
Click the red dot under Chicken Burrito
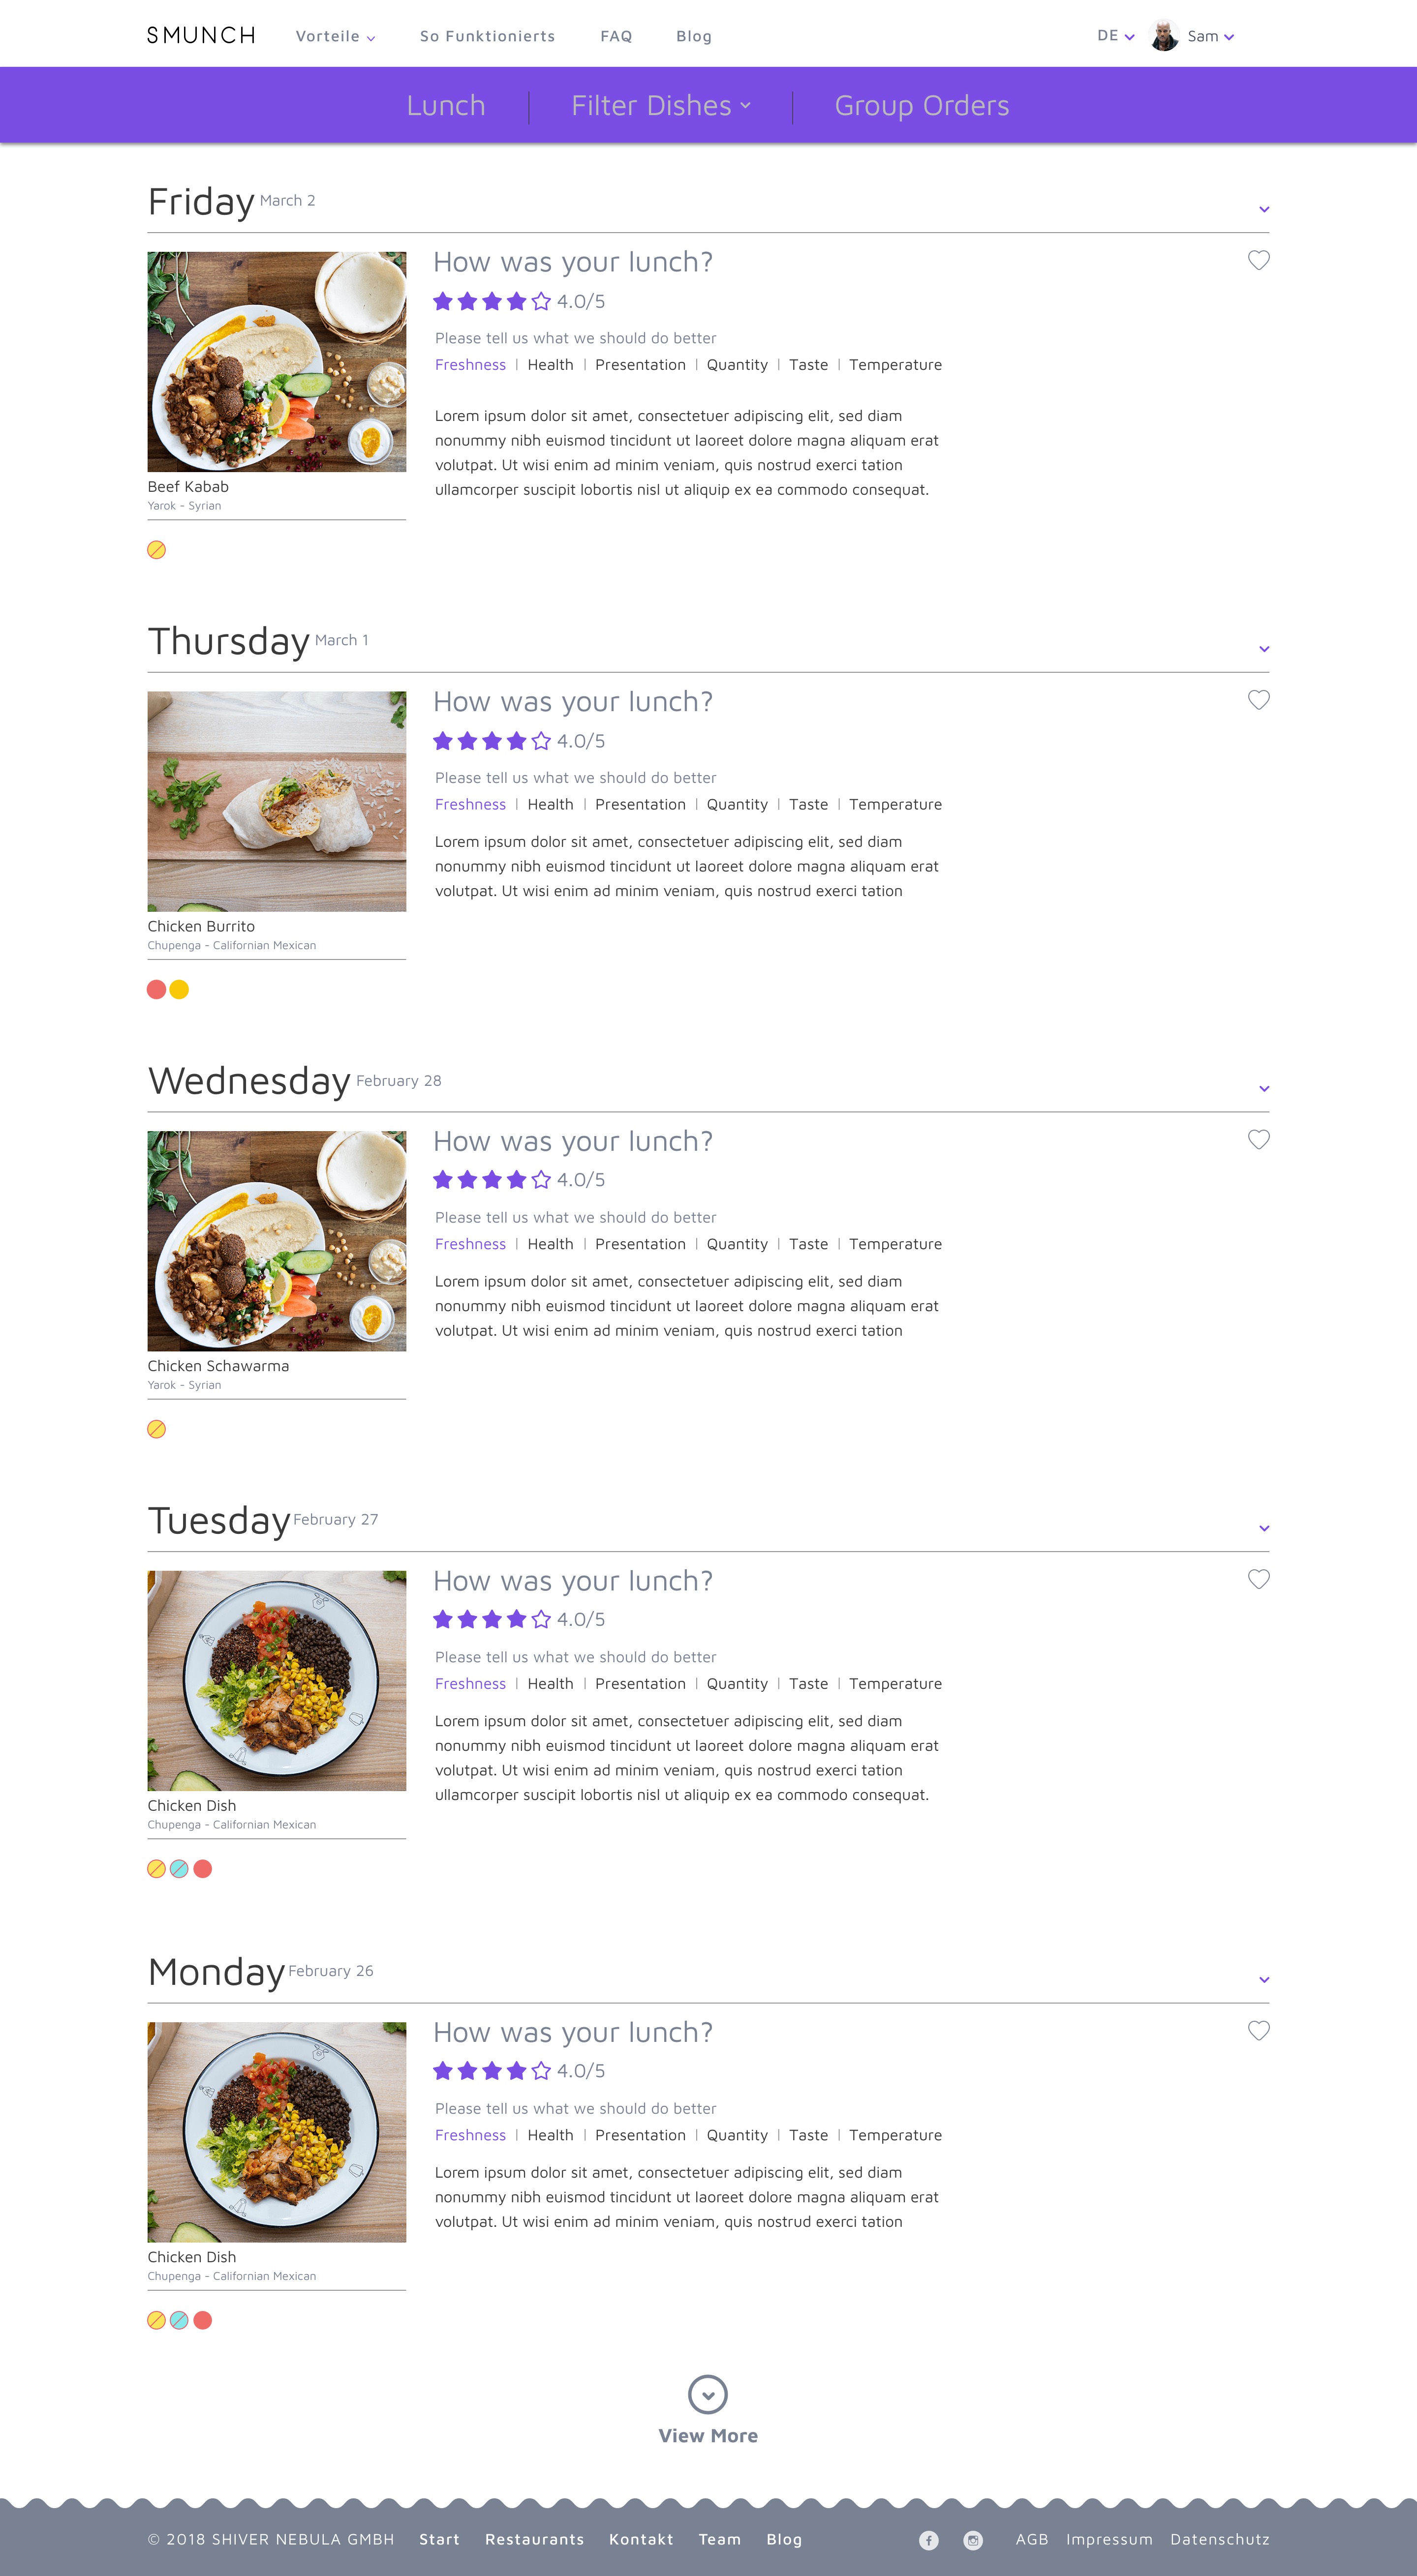point(156,990)
